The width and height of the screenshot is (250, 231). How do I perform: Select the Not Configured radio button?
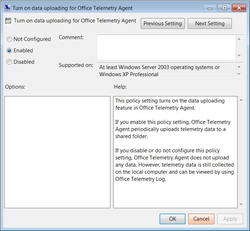[x=9, y=39]
